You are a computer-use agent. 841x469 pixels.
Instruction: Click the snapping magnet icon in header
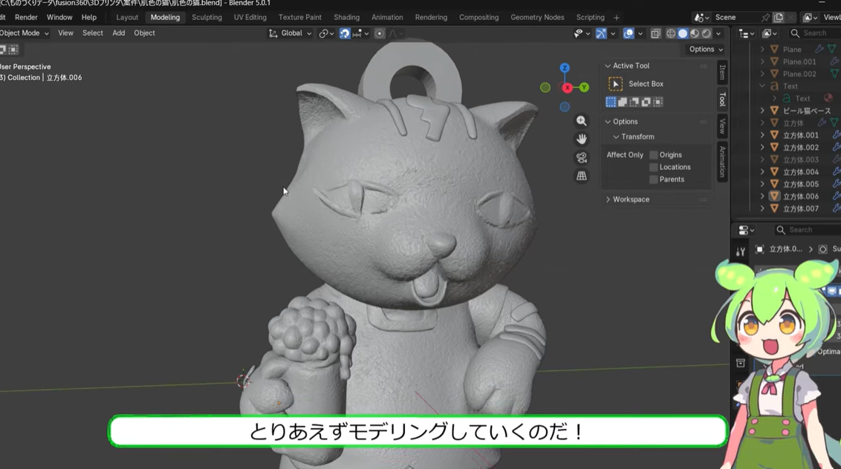click(344, 33)
